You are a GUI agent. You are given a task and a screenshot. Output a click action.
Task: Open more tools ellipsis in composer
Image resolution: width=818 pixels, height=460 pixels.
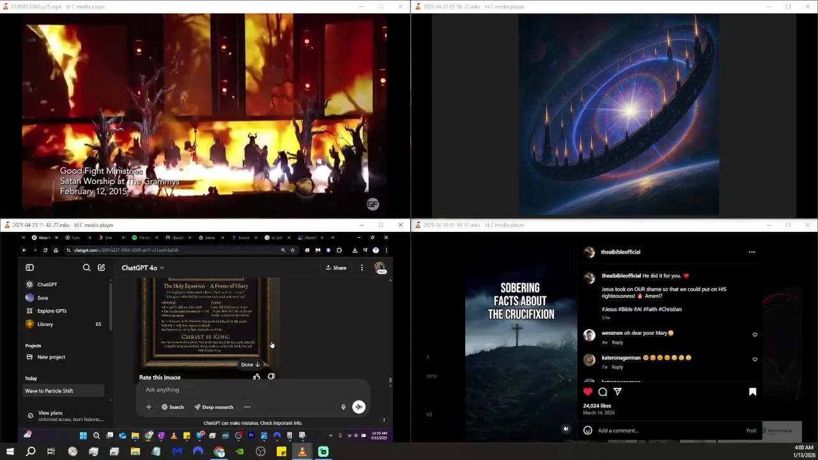click(247, 407)
